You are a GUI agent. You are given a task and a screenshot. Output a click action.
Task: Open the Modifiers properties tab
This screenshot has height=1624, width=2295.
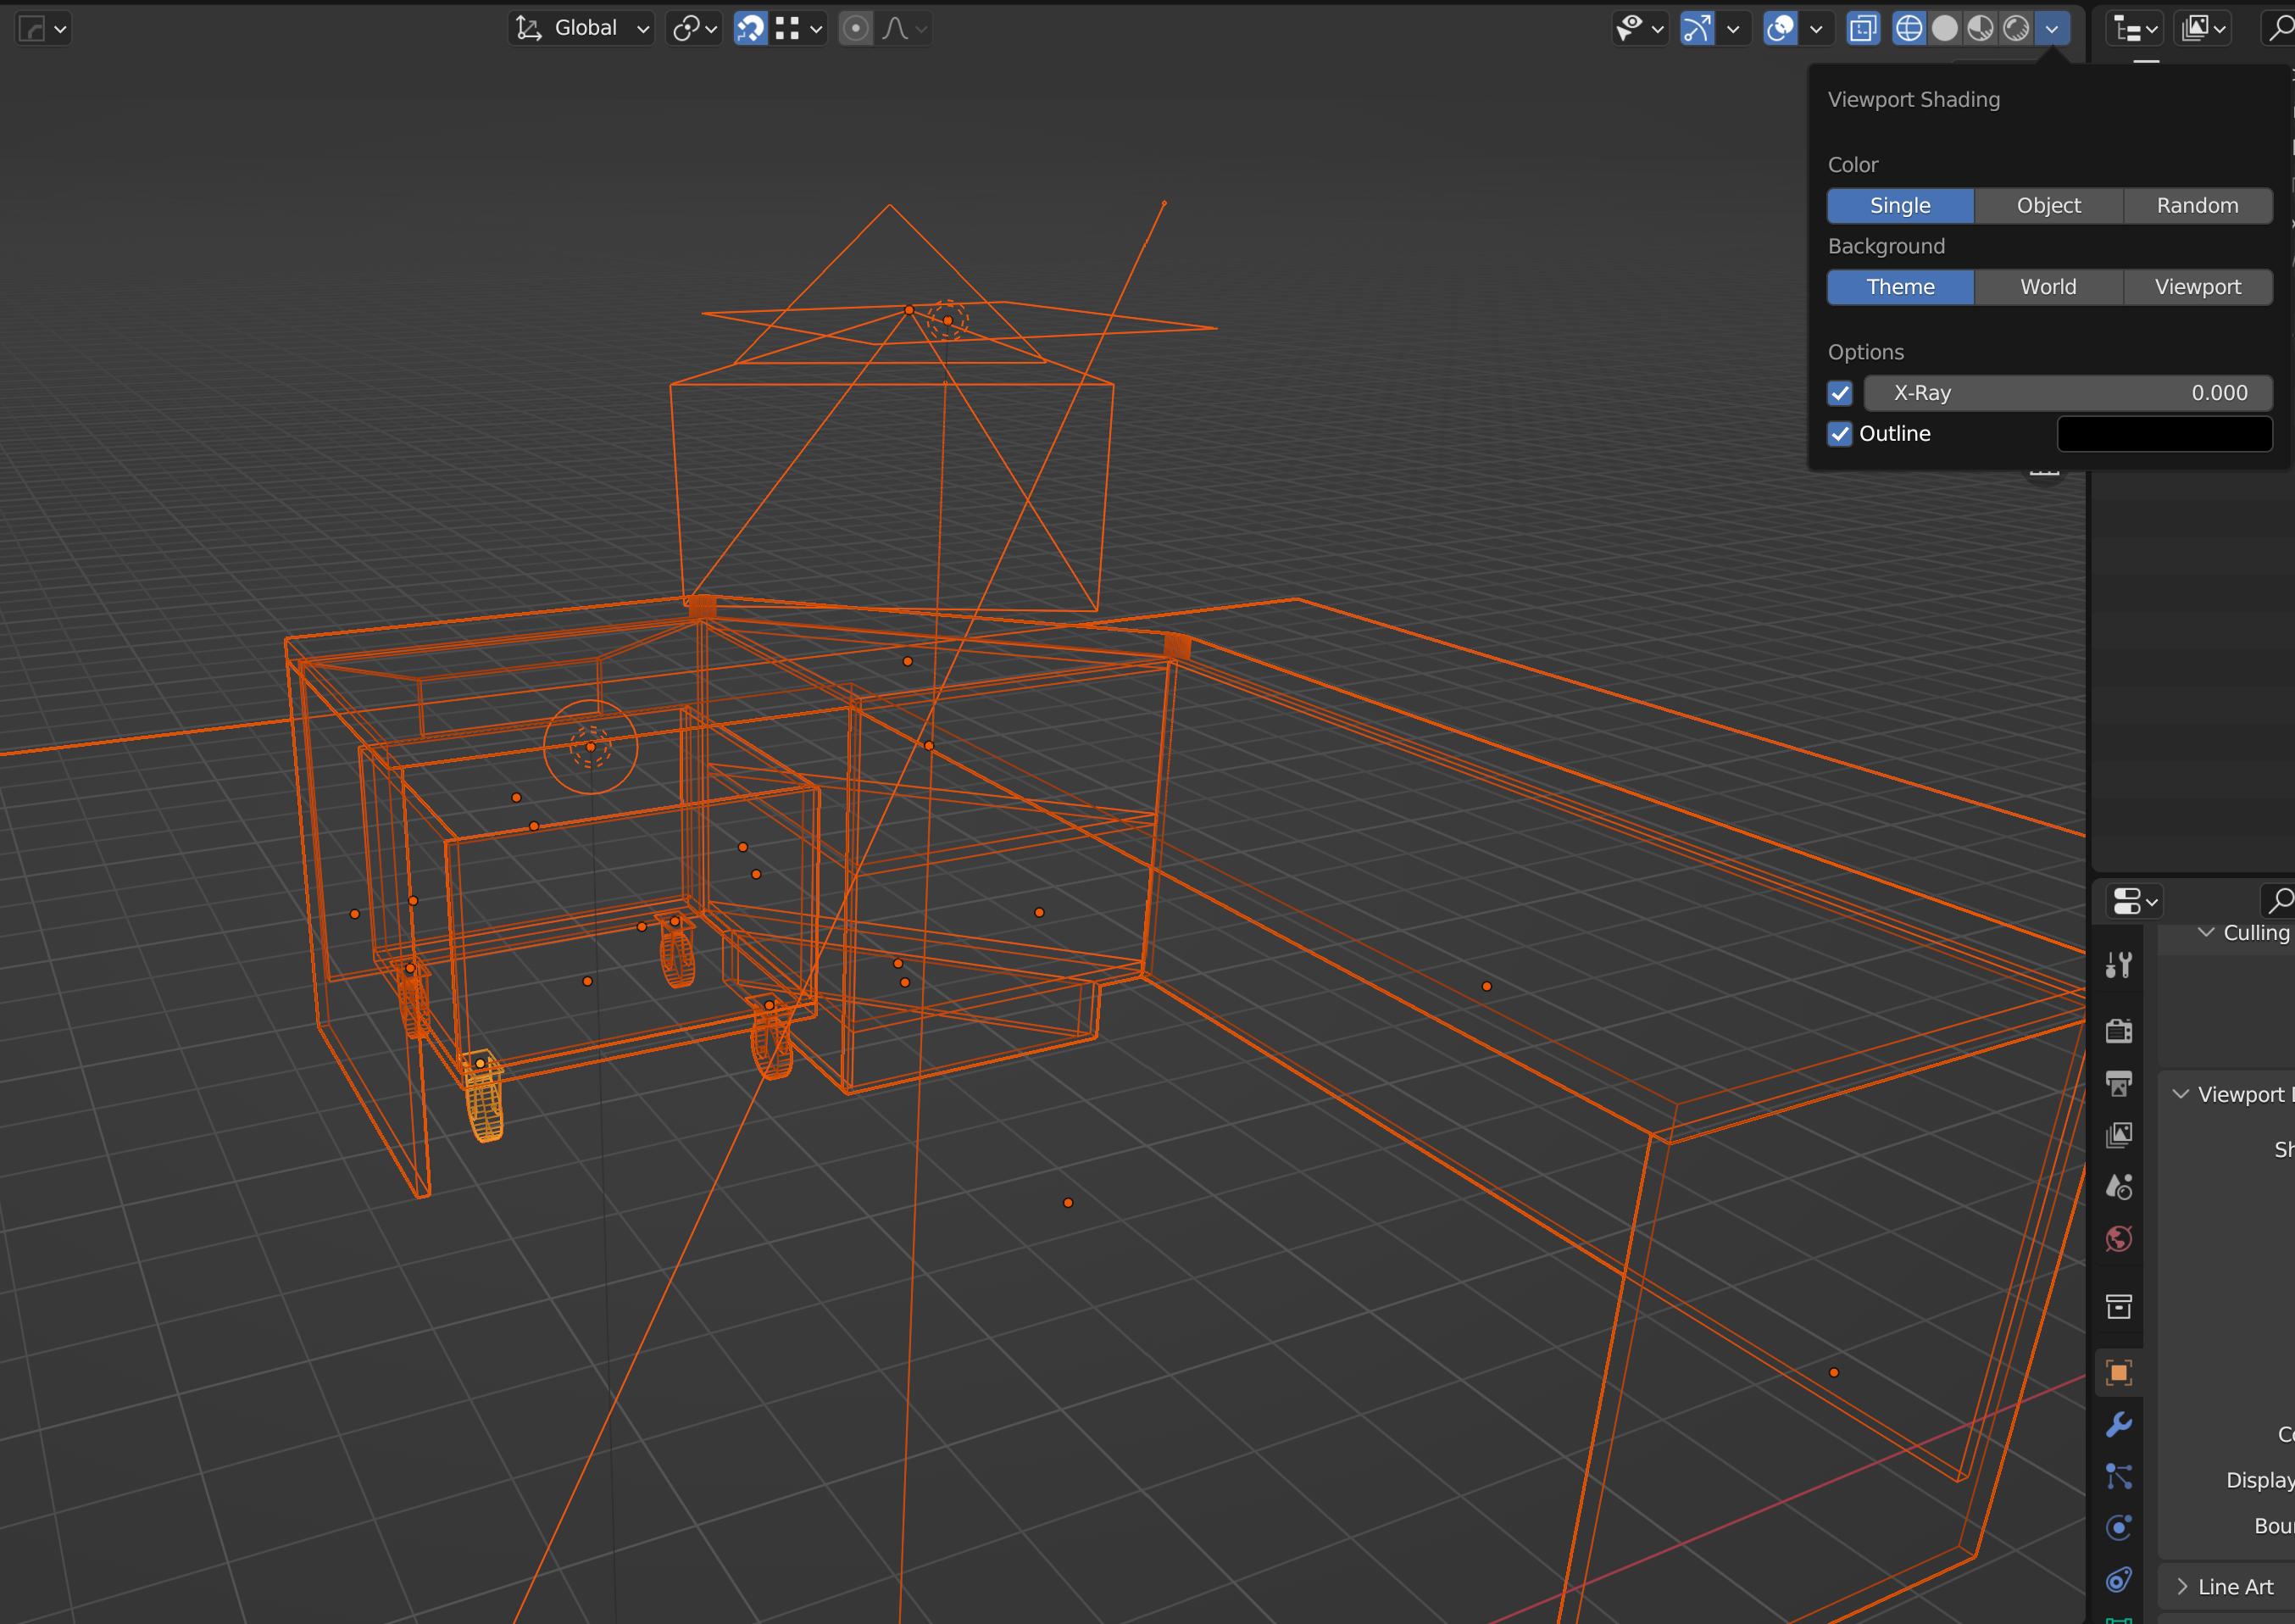pyautogui.click(x=2119, y=1424)
